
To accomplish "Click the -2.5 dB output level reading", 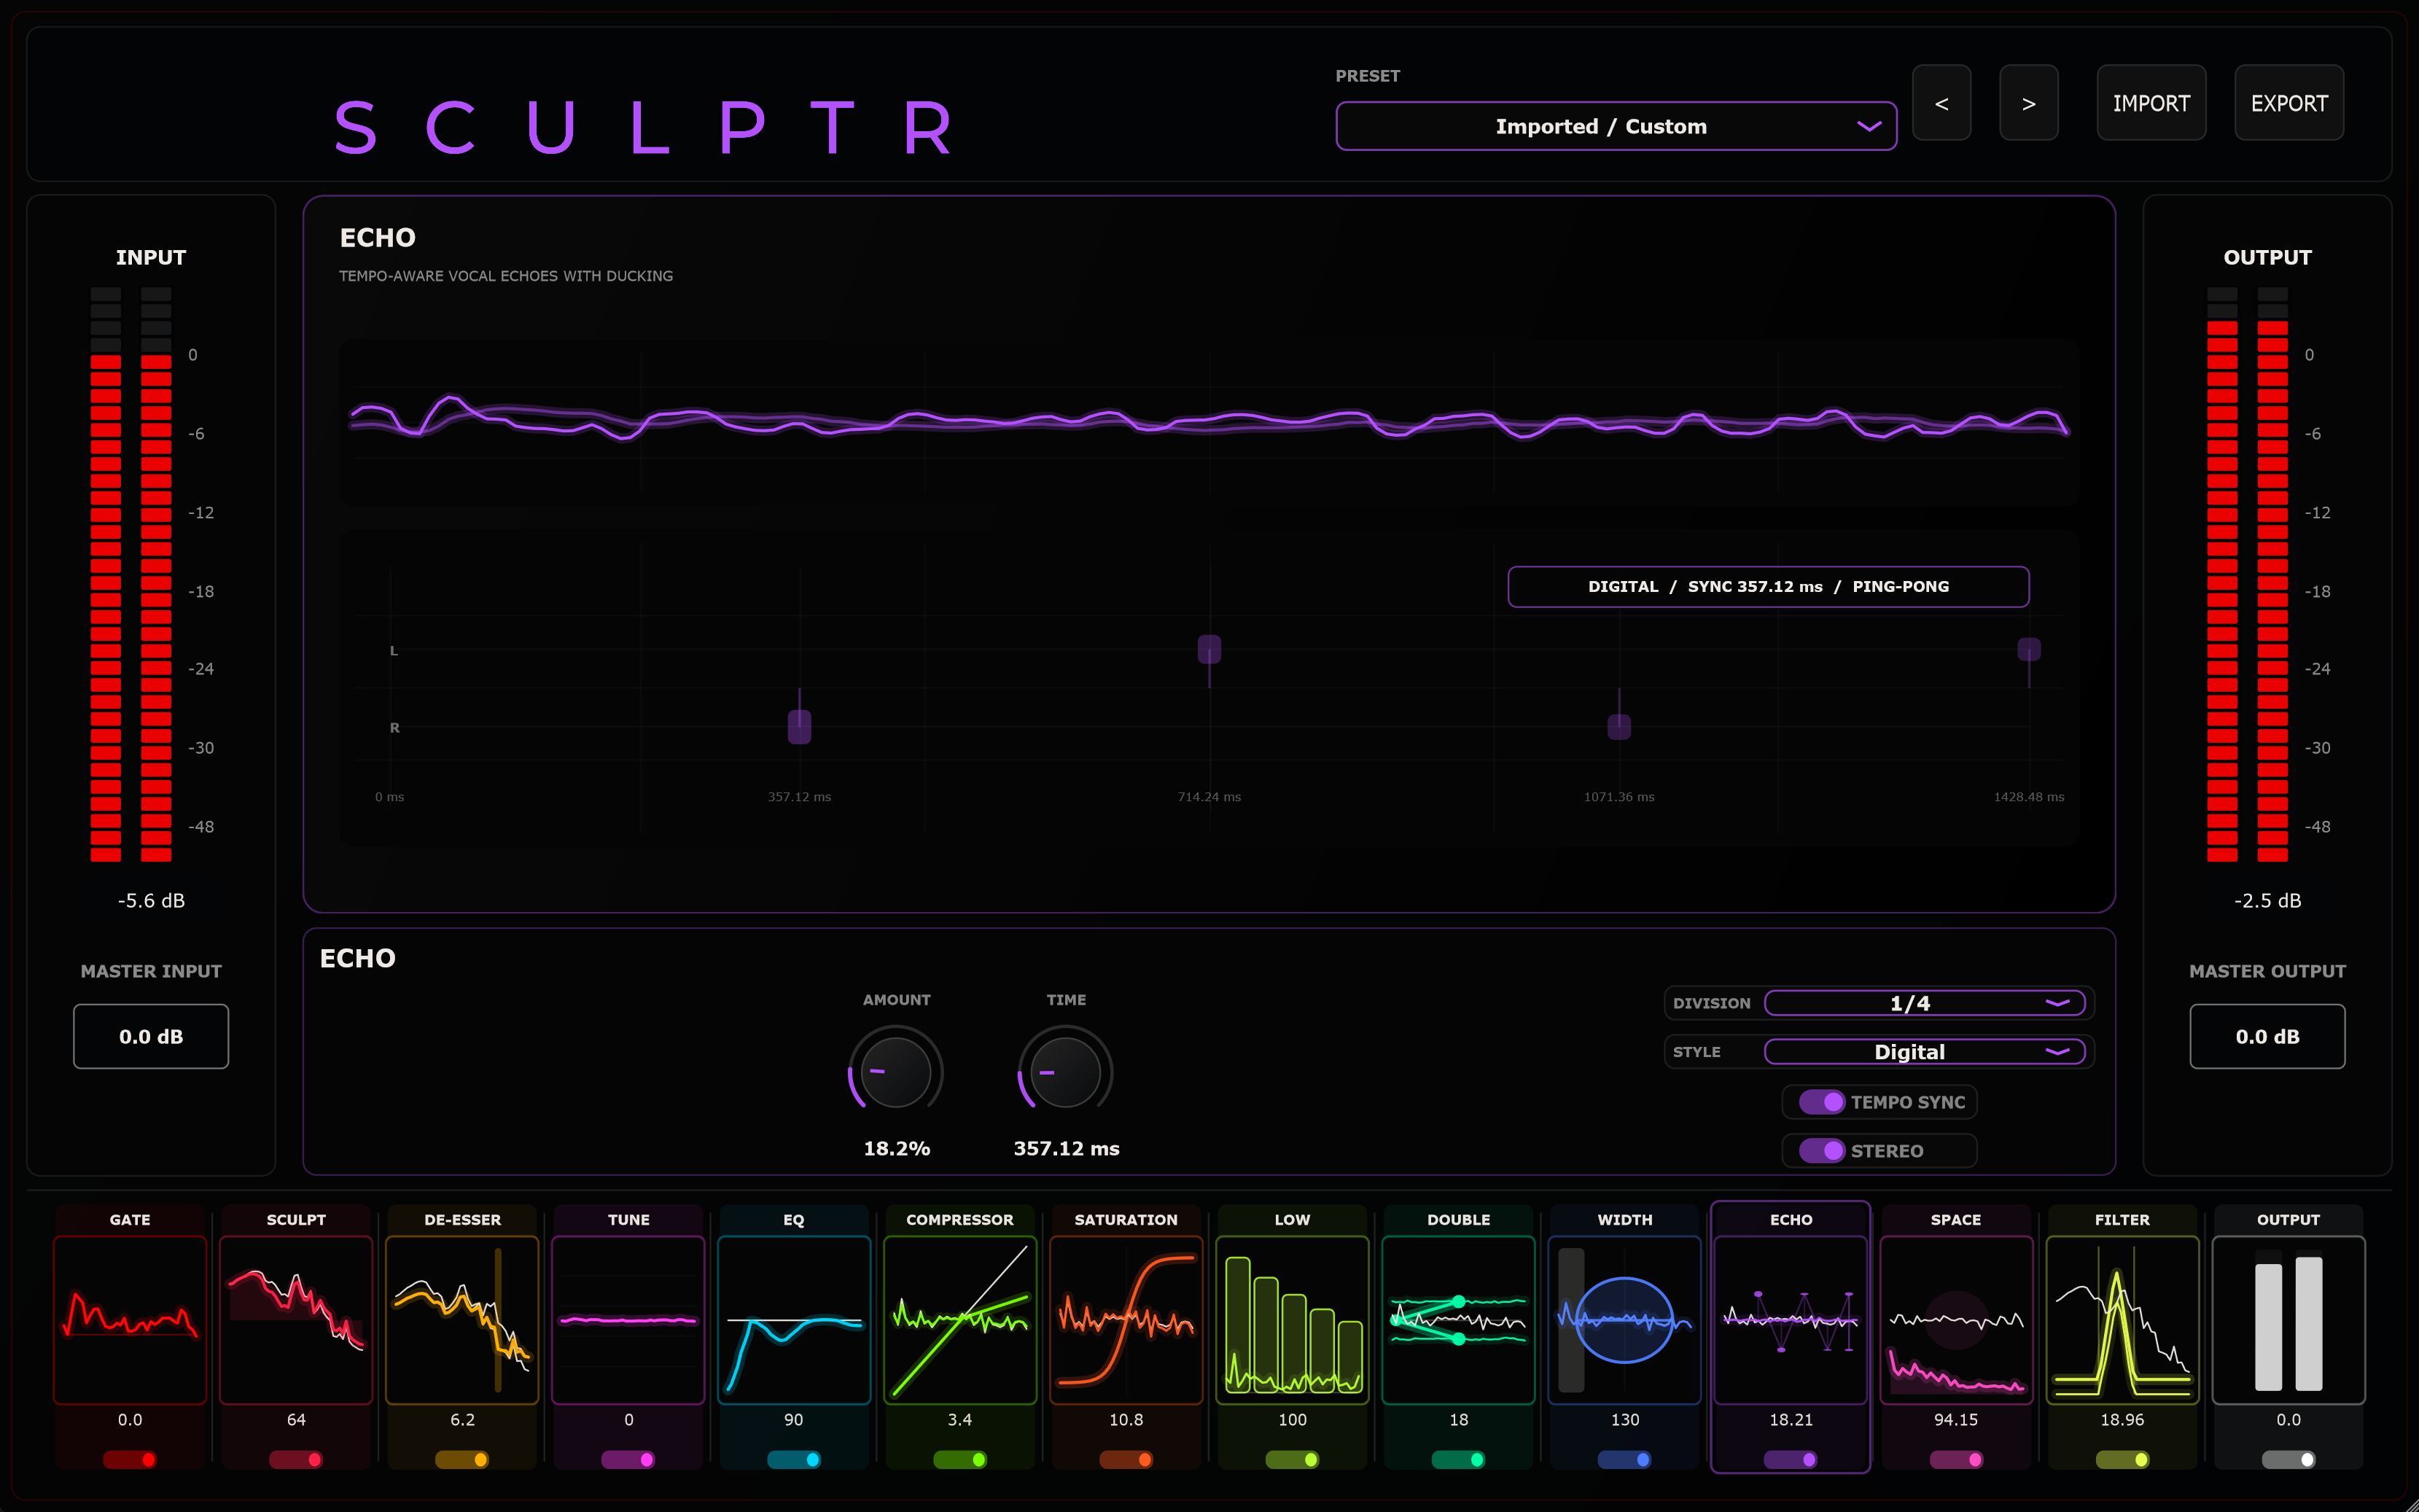I will click(x=2267, y=901).
